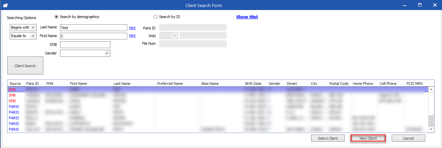Select the last PARIS result row

218,129
